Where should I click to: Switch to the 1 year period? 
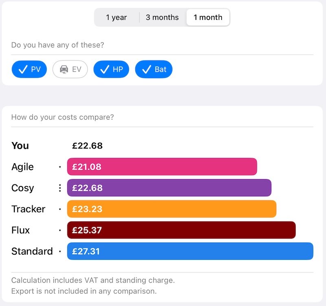click(x=117, y=17)
